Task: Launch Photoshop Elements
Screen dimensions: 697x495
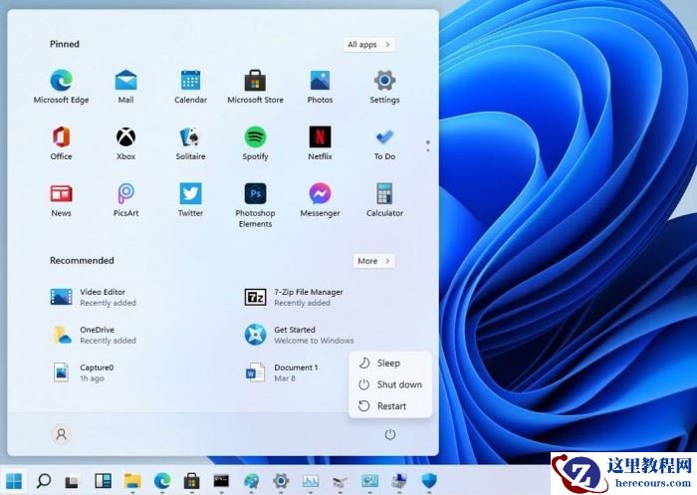Action: (x=255, y=205)
